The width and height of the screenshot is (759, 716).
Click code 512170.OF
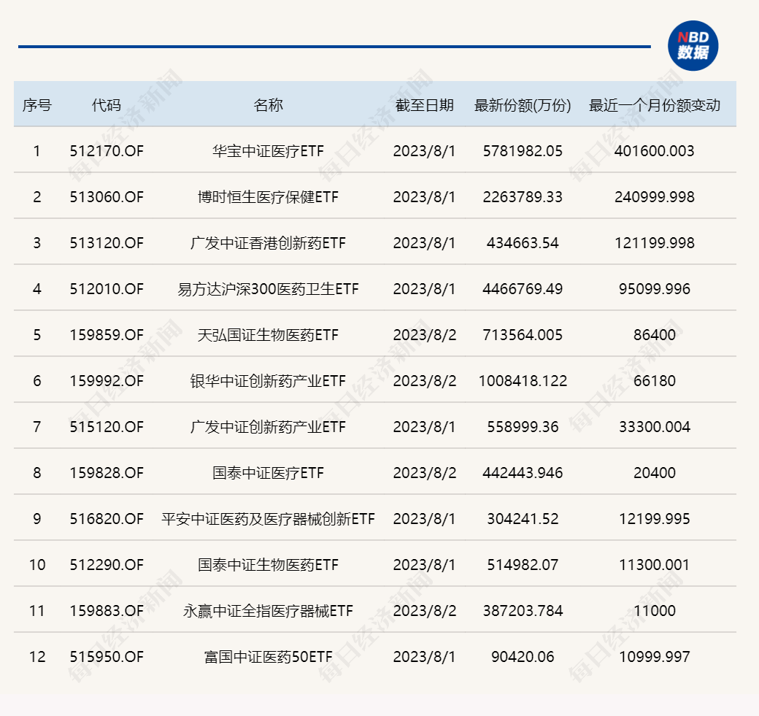(107, 151)
